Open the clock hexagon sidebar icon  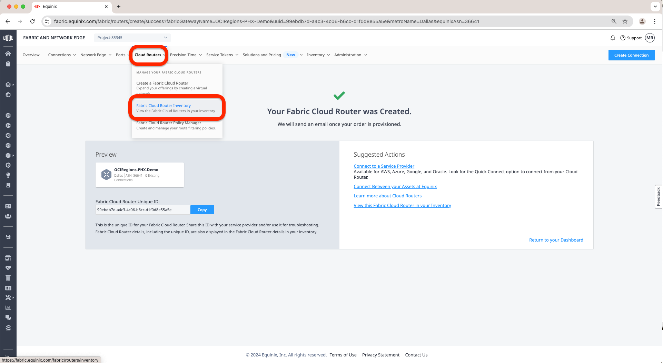[x=8, y=165]
